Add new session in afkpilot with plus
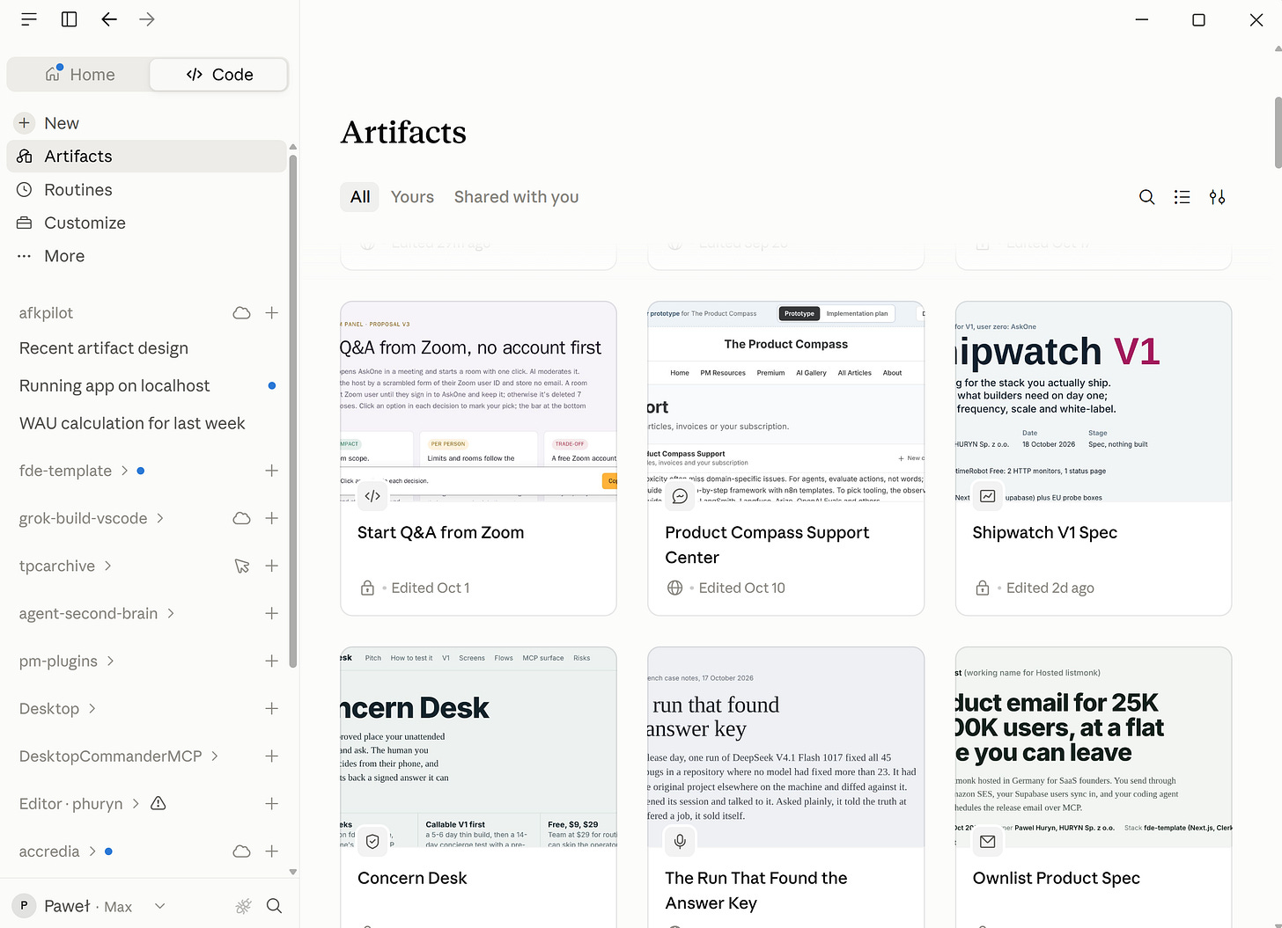The height and width of the screenshot is (928, 1282). tap(272, 313)
